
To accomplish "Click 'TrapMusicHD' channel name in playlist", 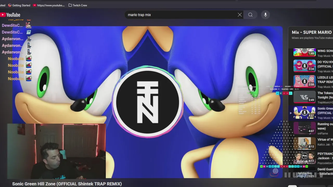I will point(325,102).
